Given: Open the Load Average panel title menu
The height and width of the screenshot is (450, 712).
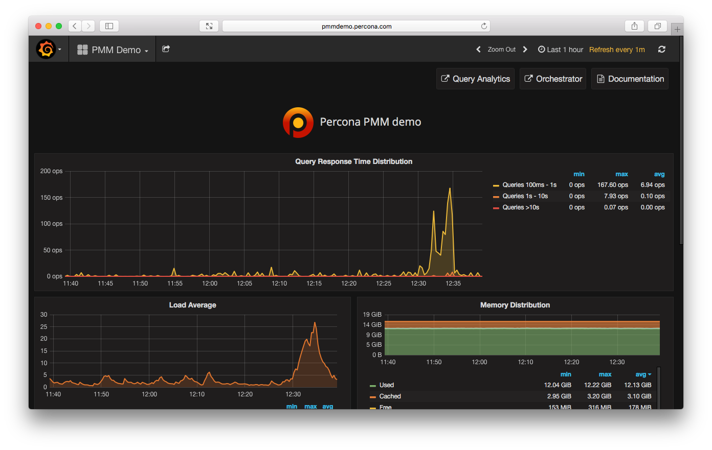Looking at the screenshot, I should click(x=192, y=305).
